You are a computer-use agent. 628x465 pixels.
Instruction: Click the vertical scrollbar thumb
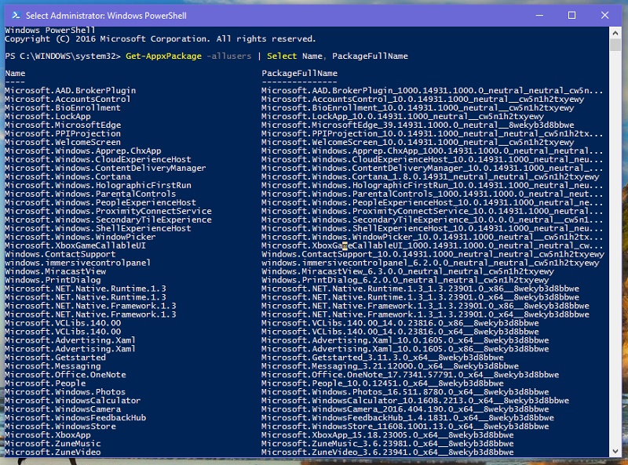click(x=615, y=45)
